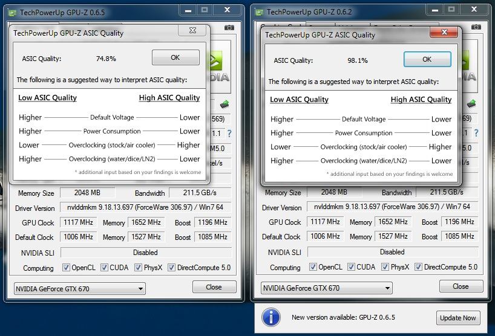Click 'Low ASIC Quality' heading in 74.8% dialog

tap(47, 98)
